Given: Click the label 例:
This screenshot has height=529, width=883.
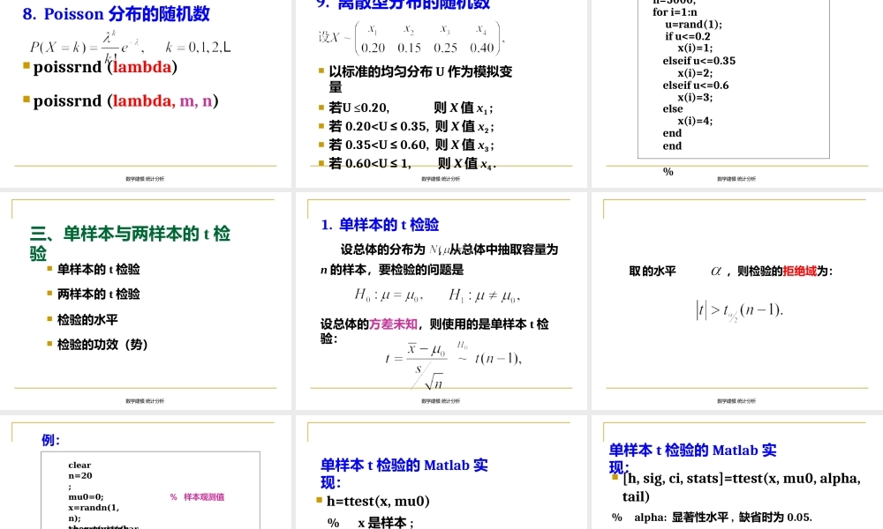Looking at the screenshot, I should [50, 440].
